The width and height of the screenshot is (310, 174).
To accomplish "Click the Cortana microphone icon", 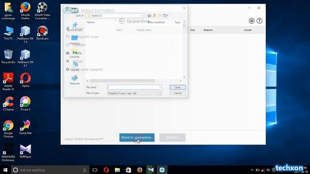I will (x=85, y=170).
